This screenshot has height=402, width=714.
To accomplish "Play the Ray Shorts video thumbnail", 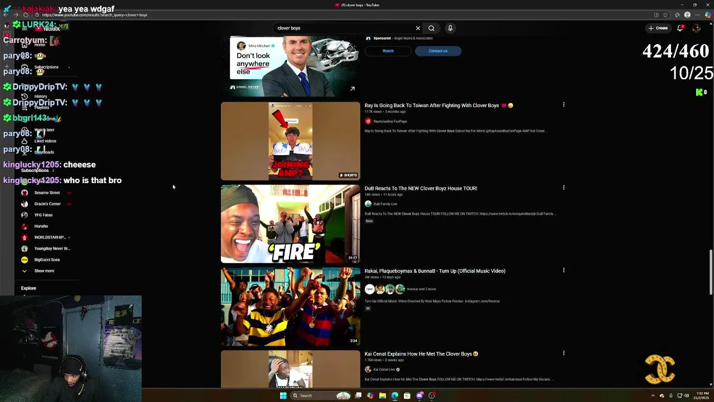I will coord(291,141).
